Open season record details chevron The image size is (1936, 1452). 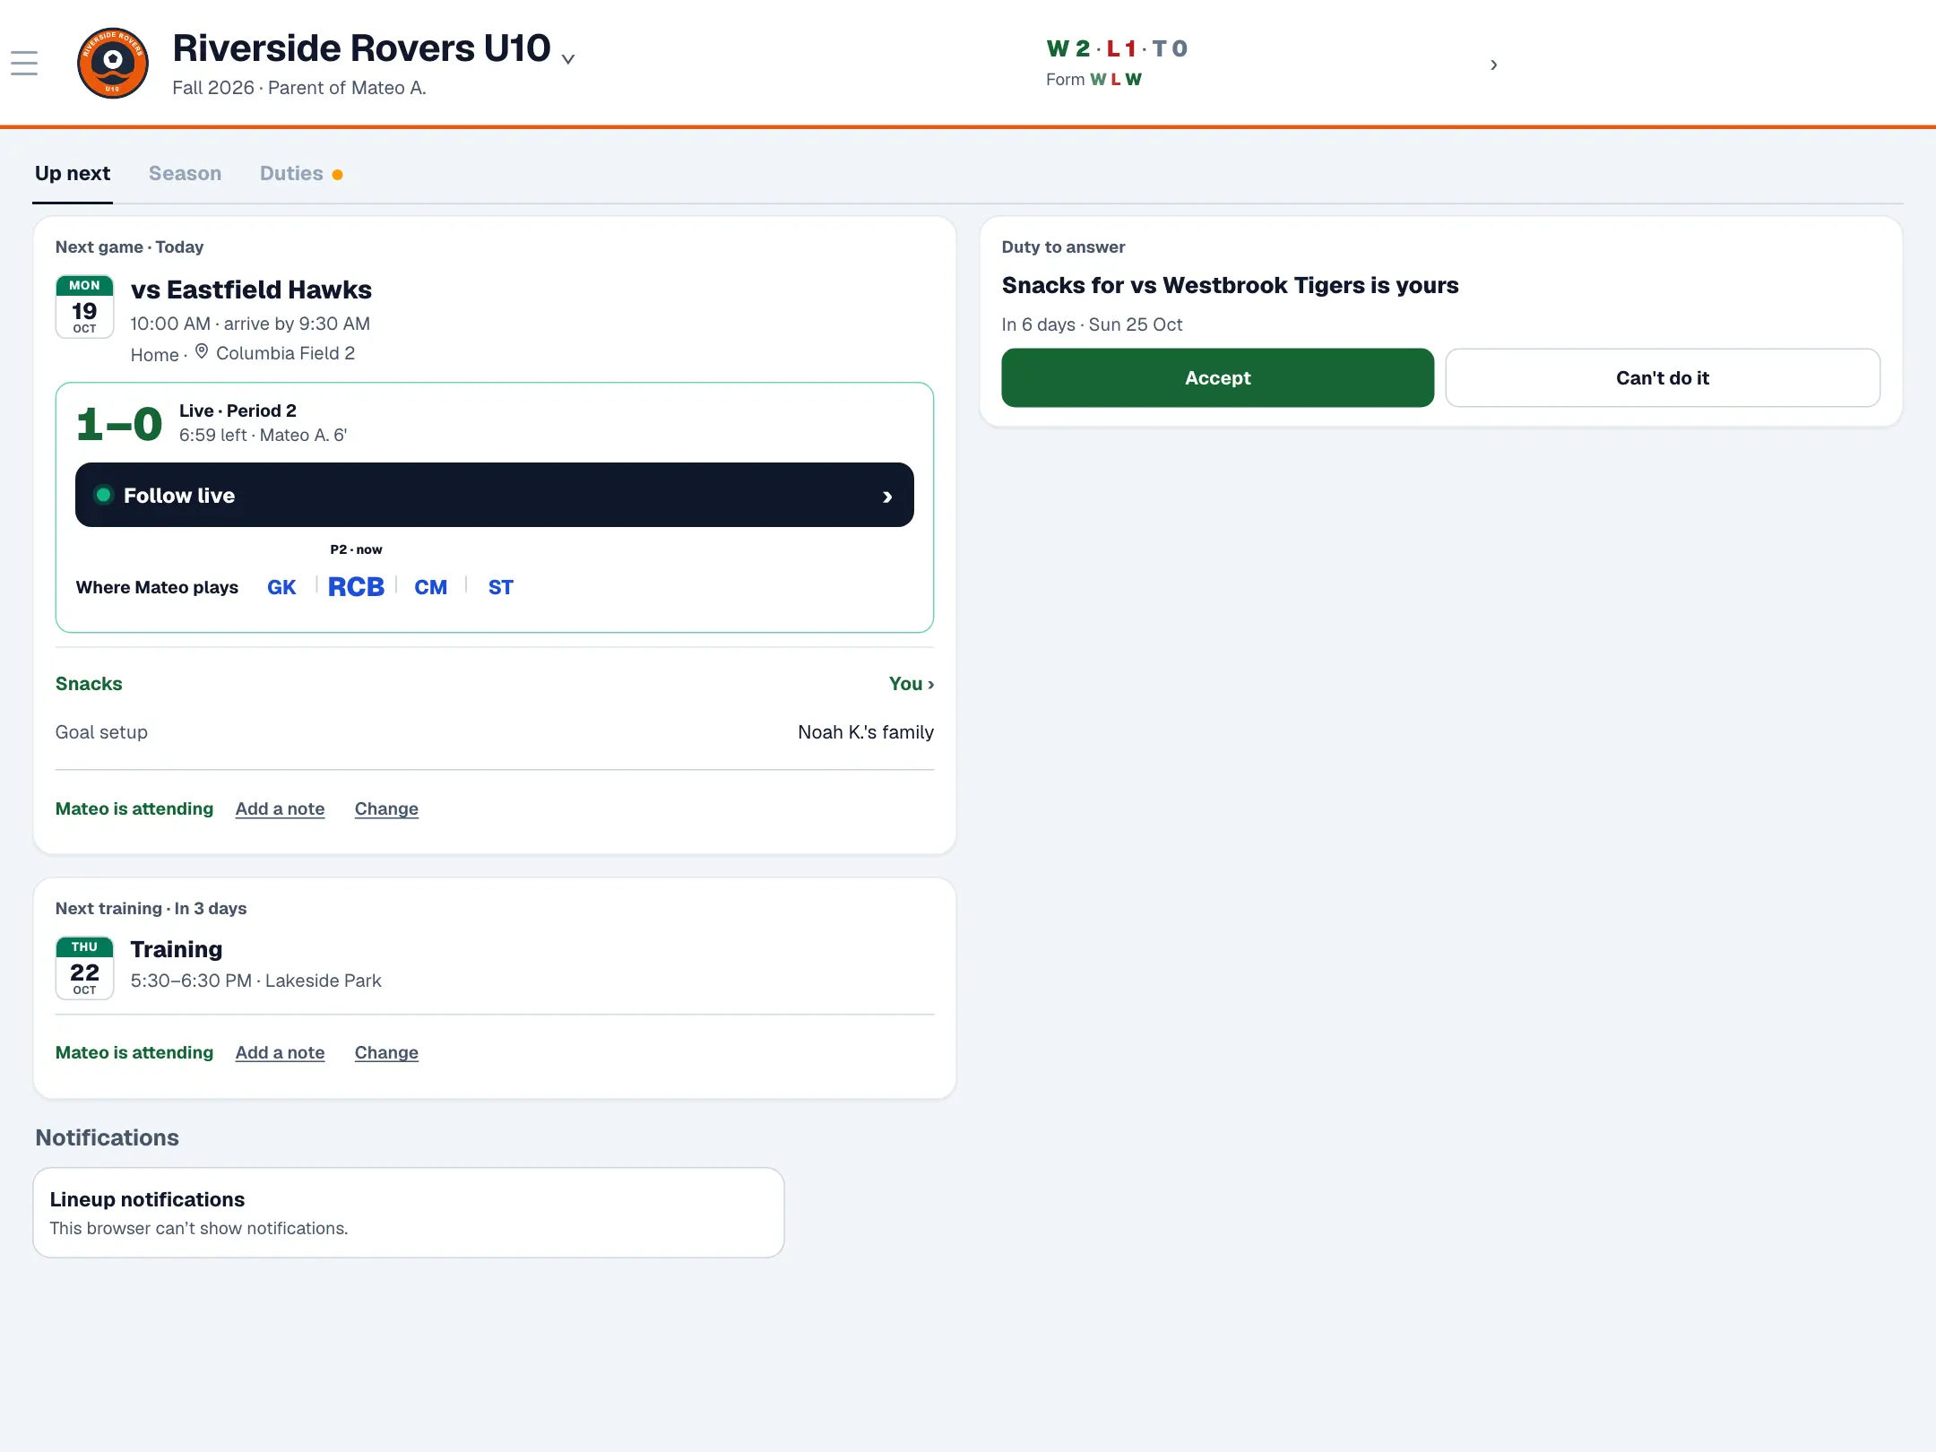(1493, 65)
